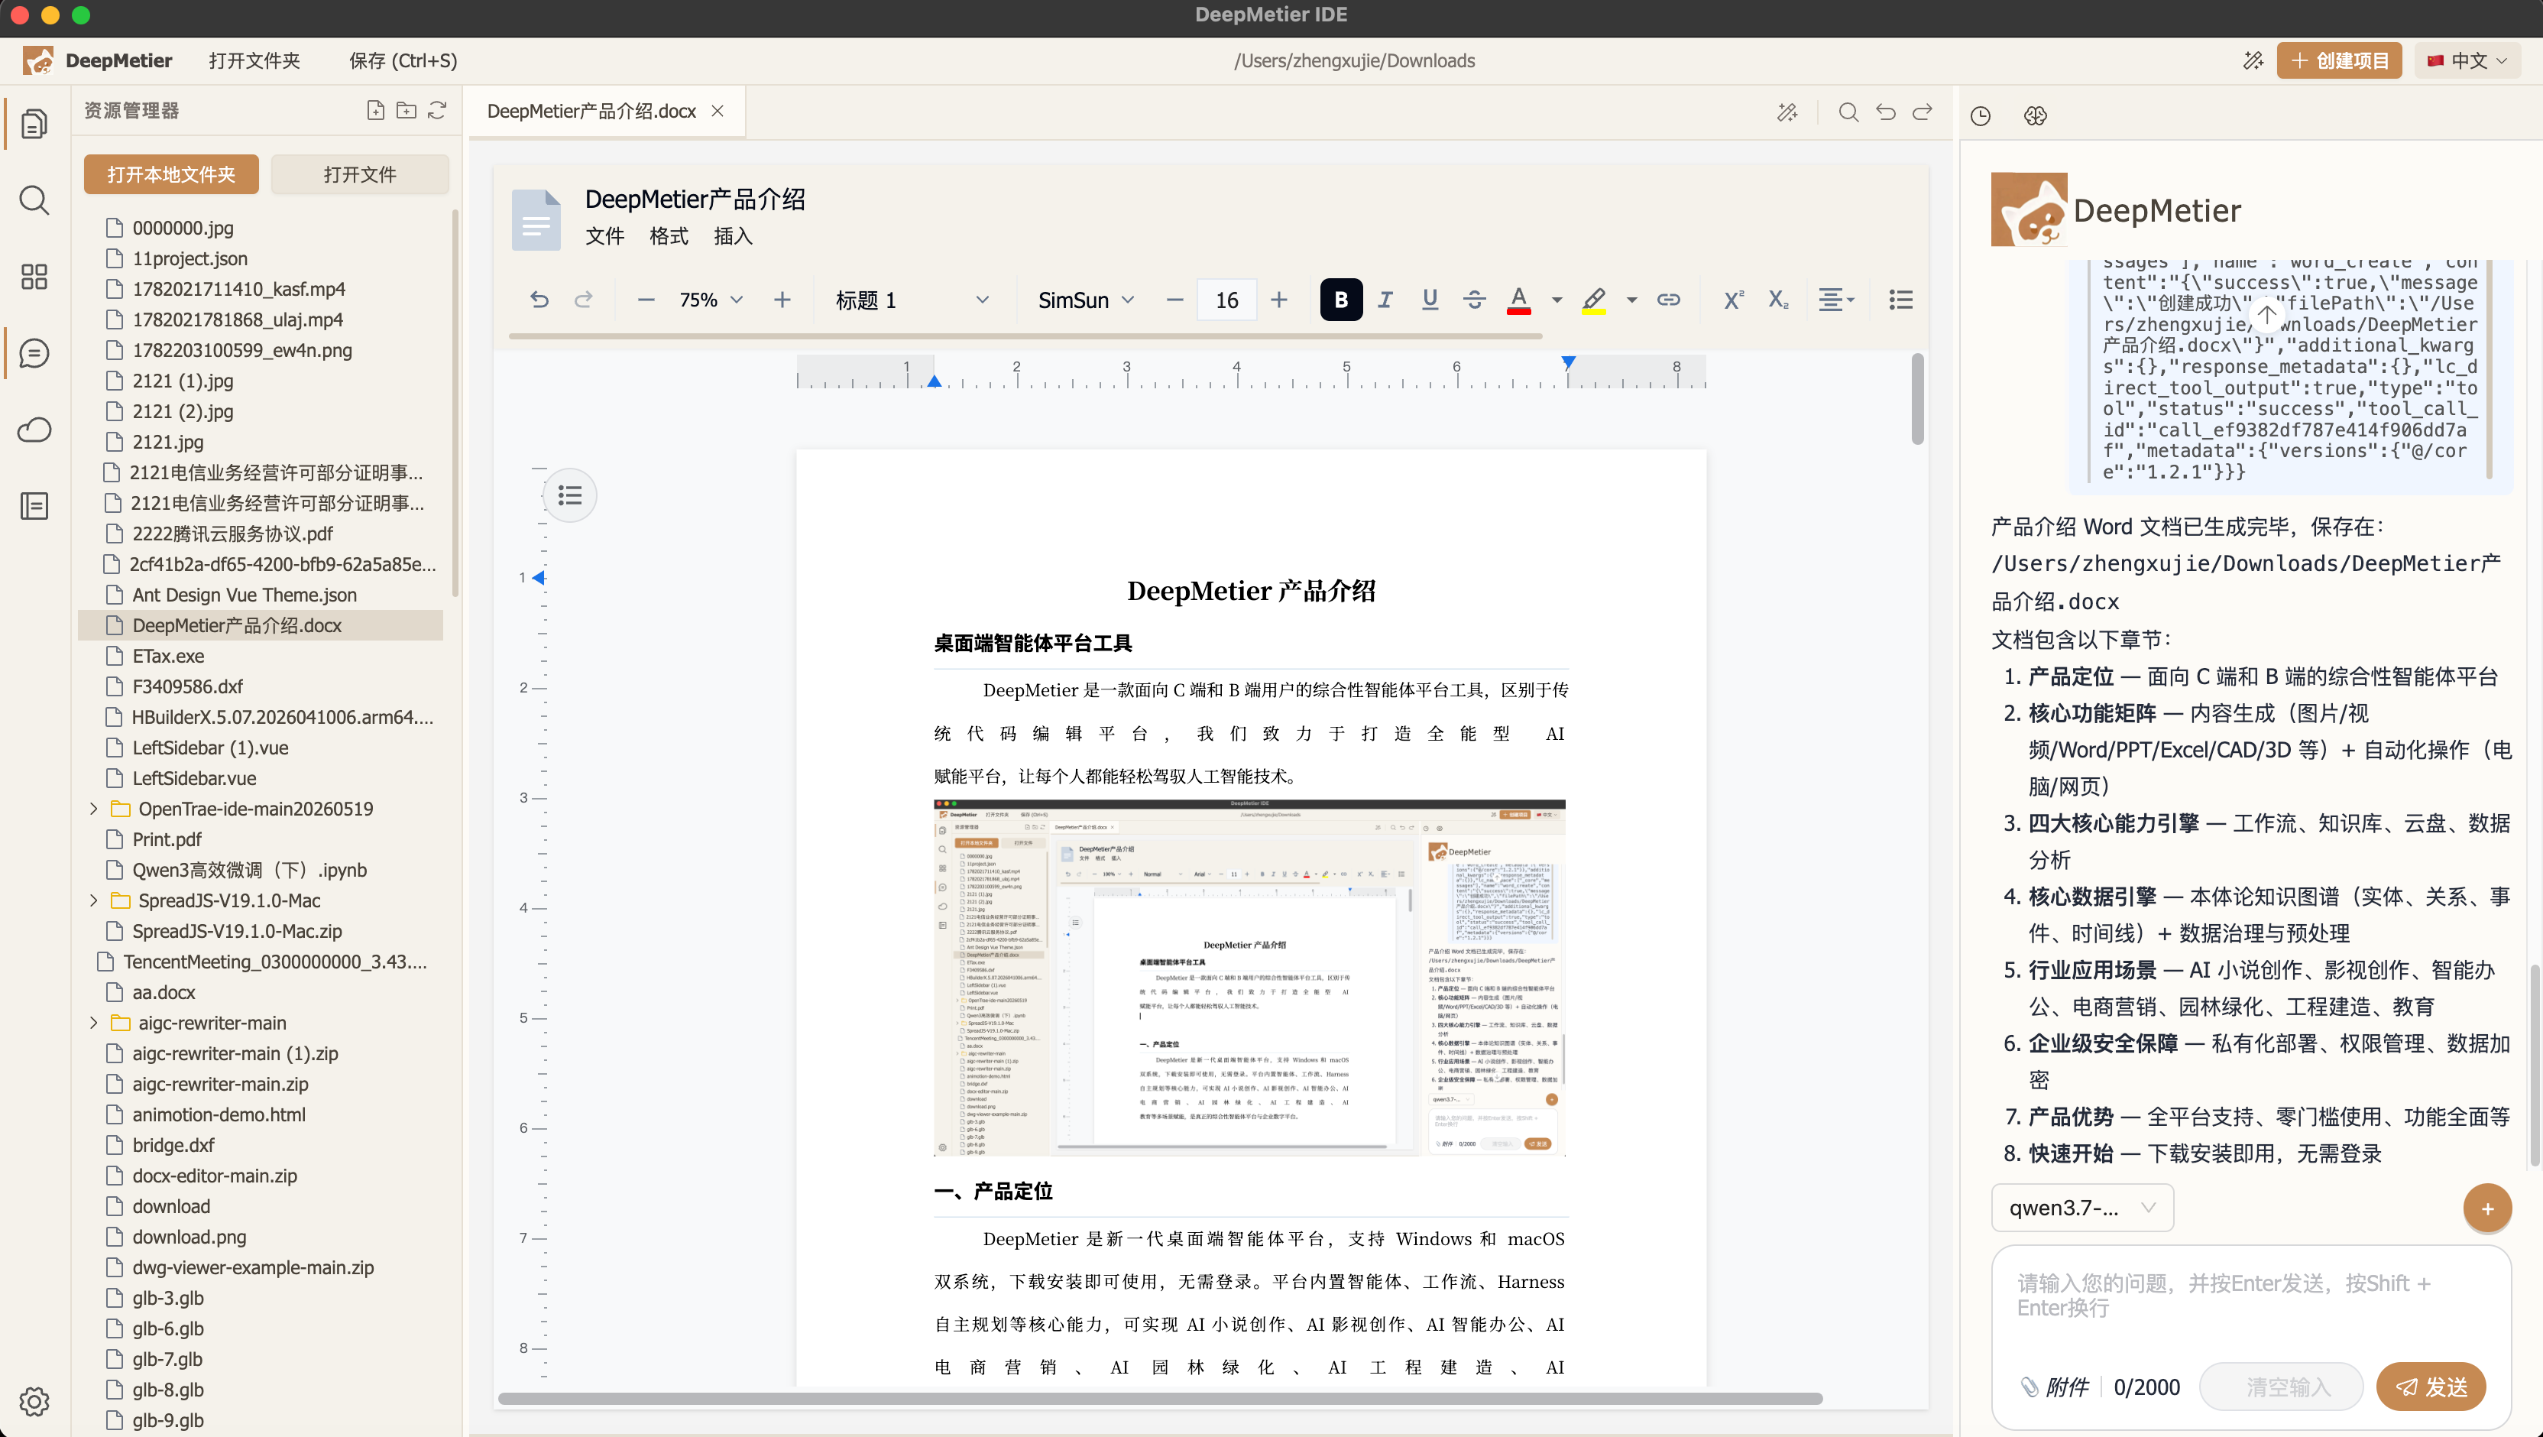Open the notes list sidebar icon
This screenshot has width=2543, height=1437.
tap(34, 506)
